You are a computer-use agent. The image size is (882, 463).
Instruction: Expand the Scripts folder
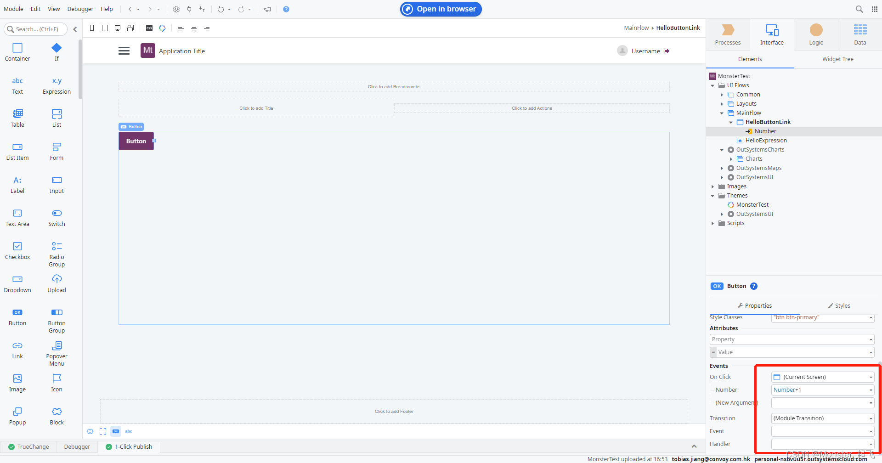tap(713, 223)
